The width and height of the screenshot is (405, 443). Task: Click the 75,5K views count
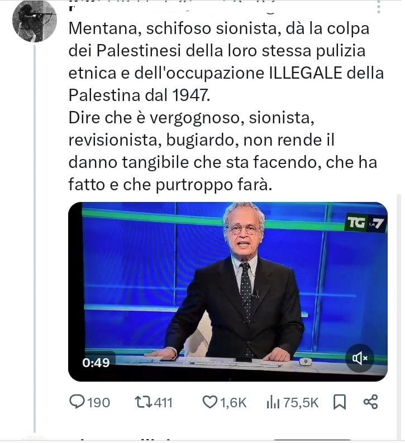[x=300, y=402]
